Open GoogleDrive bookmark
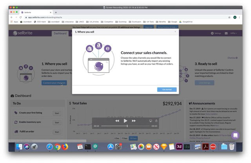Viewport: 251px width, 163px height. tap(186, 22)
